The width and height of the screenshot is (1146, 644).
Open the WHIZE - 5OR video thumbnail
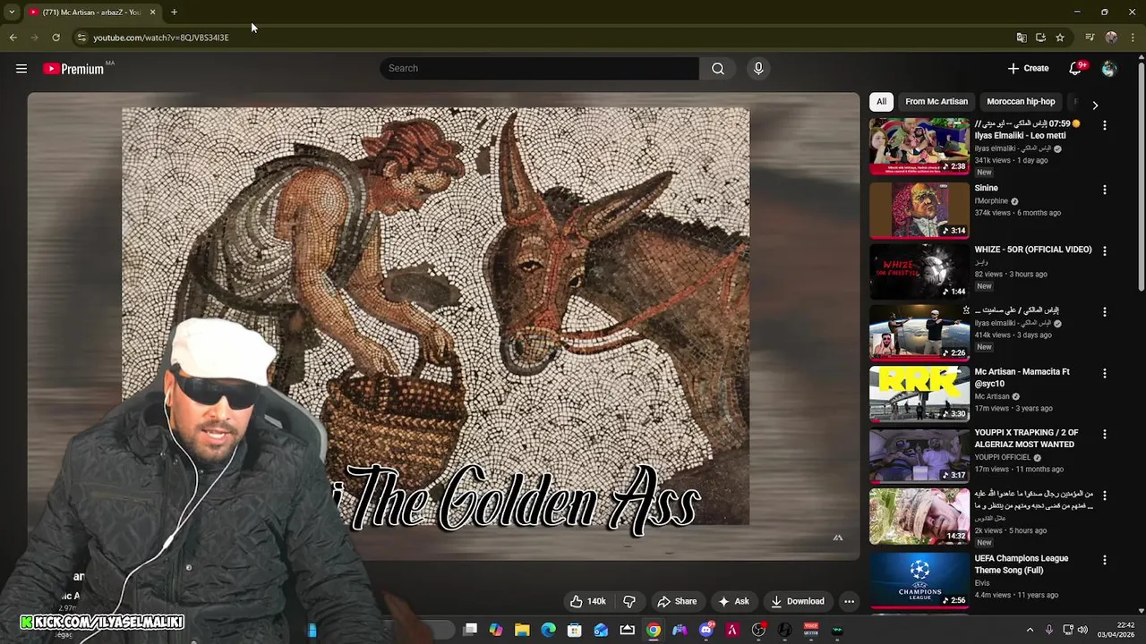(x=919, y=272)
